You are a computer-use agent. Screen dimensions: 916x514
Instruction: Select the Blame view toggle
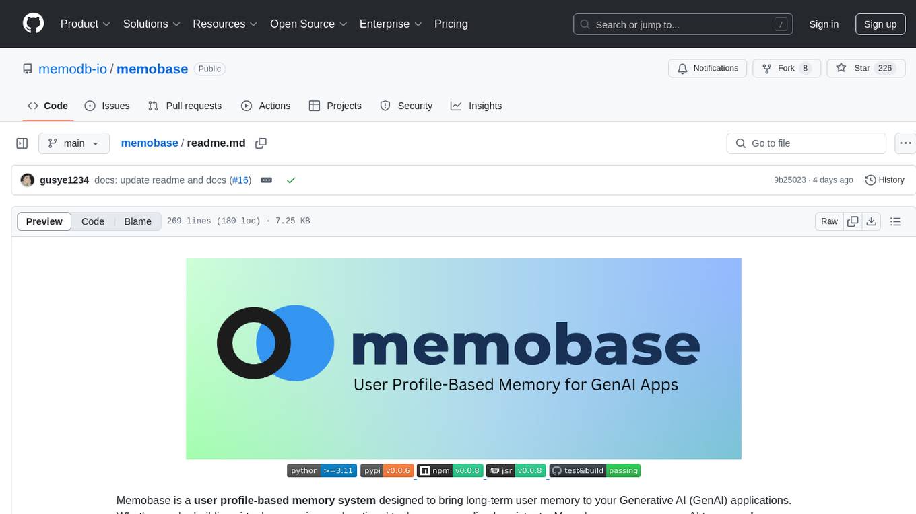[138, 221]
